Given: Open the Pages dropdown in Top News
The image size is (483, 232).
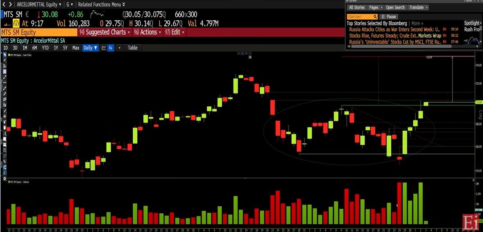Looking at the screenshot, I should [376, 7].
